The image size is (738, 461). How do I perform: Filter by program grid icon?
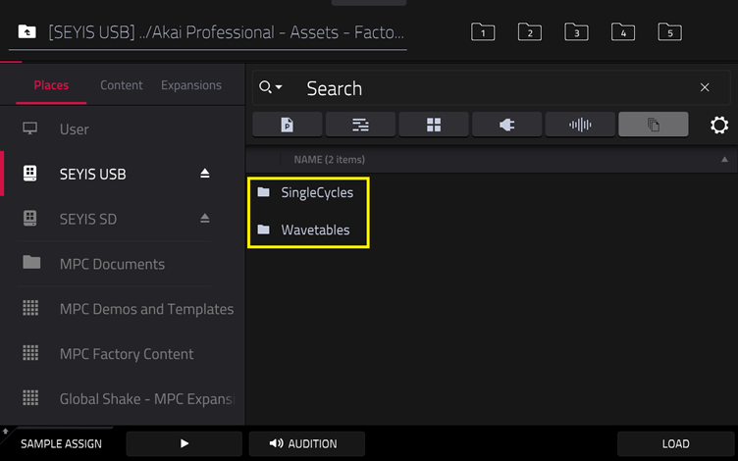[x=434, y=125]
